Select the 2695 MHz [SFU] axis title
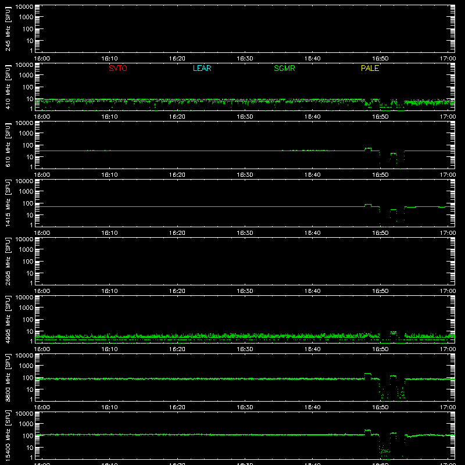Screen dimensions: 465x465 (8, 261)
